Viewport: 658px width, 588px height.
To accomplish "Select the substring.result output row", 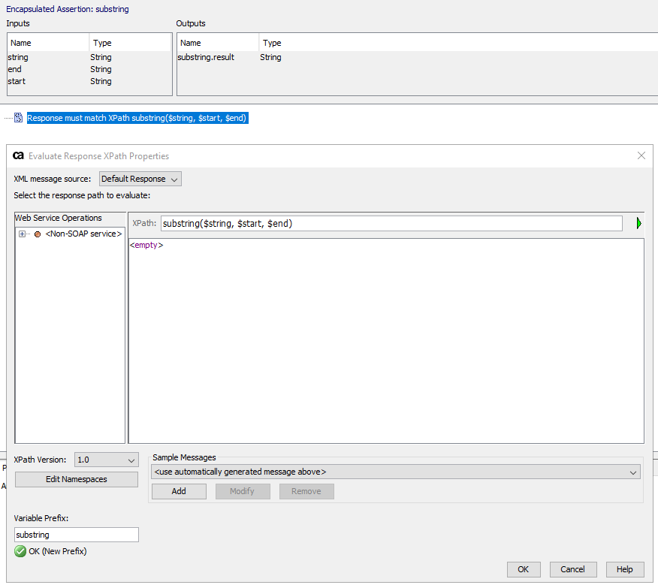I will 417,57.
